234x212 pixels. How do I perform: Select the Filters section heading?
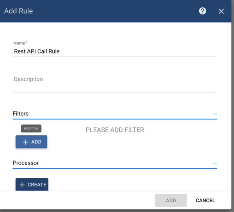[x=21, y=114]
